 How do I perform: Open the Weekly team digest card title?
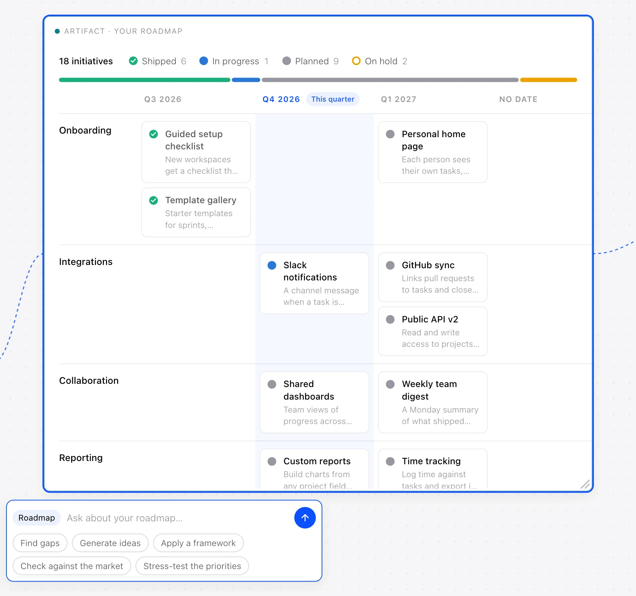coord(429,390)
